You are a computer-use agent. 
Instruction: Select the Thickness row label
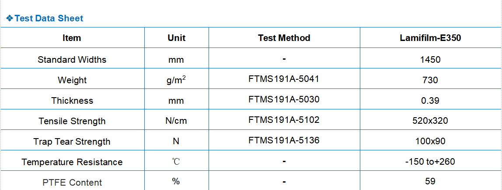click(72, 101)
